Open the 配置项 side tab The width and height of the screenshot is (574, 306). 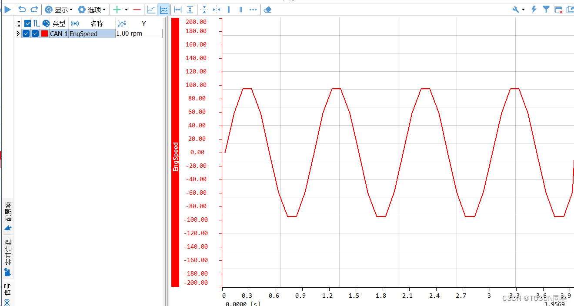pos(8,216)
